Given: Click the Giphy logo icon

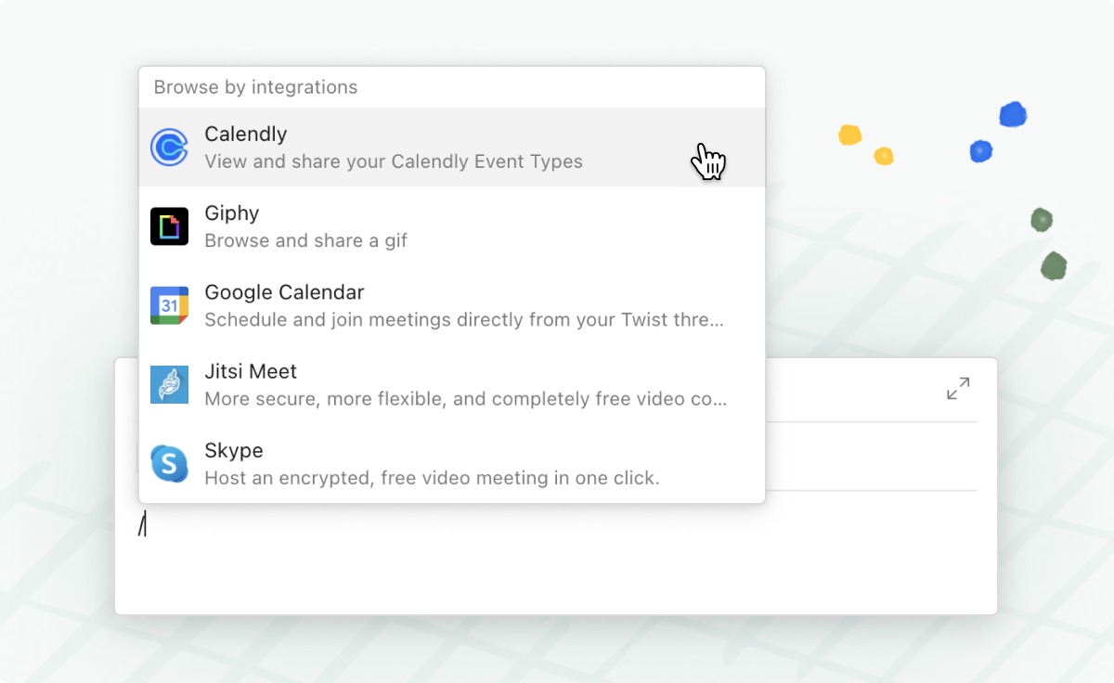Looking at the screenshot, I should (x=169, y=226).
